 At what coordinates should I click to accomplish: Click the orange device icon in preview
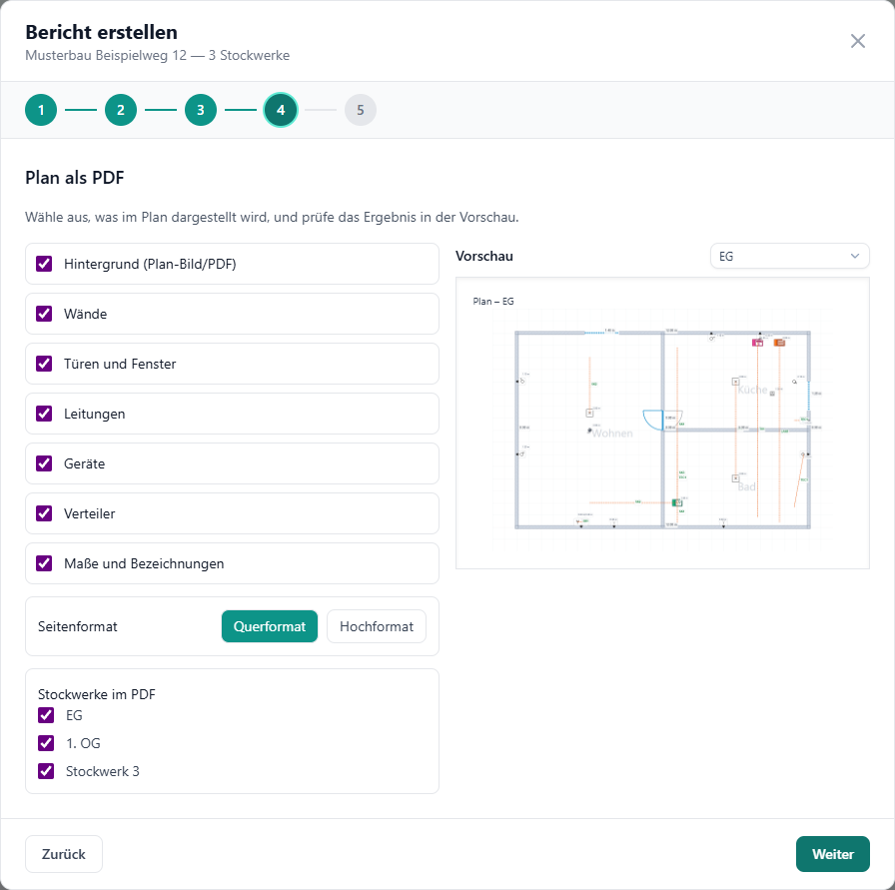779,343
